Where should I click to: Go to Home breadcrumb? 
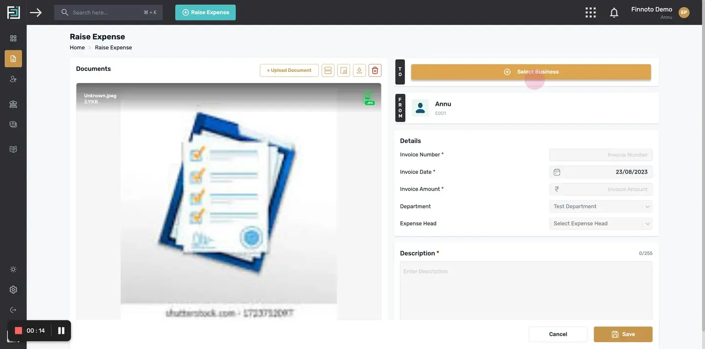[x=77, y=47]
